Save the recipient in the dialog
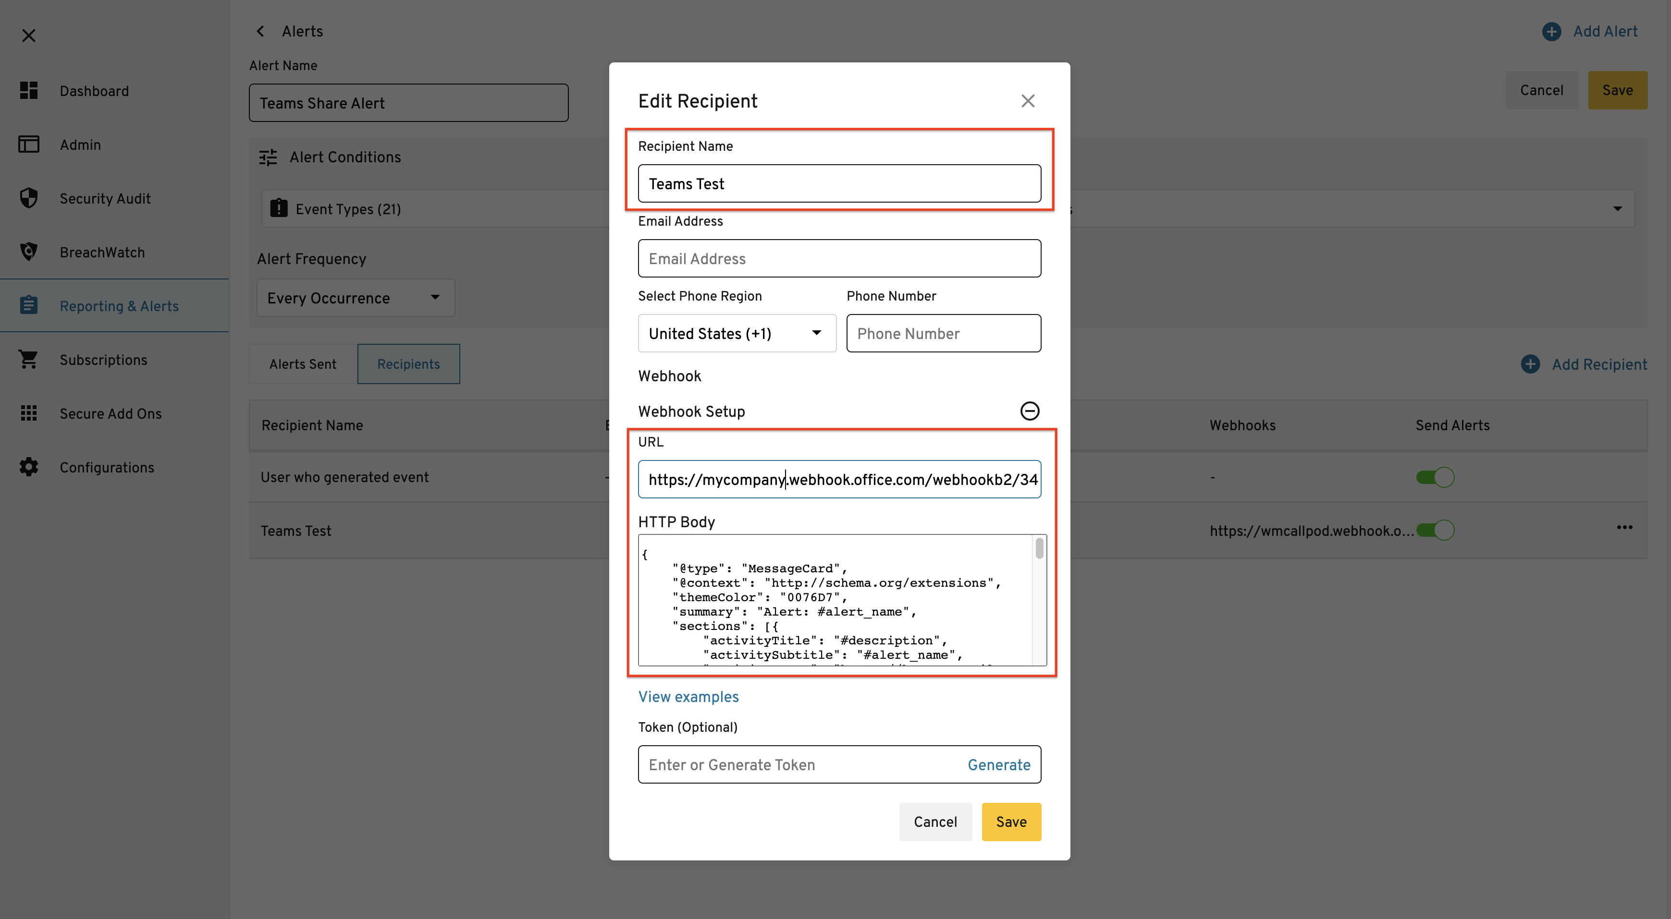The width and height of the screenshot is (1671, 919). [x=1011, y=822]
